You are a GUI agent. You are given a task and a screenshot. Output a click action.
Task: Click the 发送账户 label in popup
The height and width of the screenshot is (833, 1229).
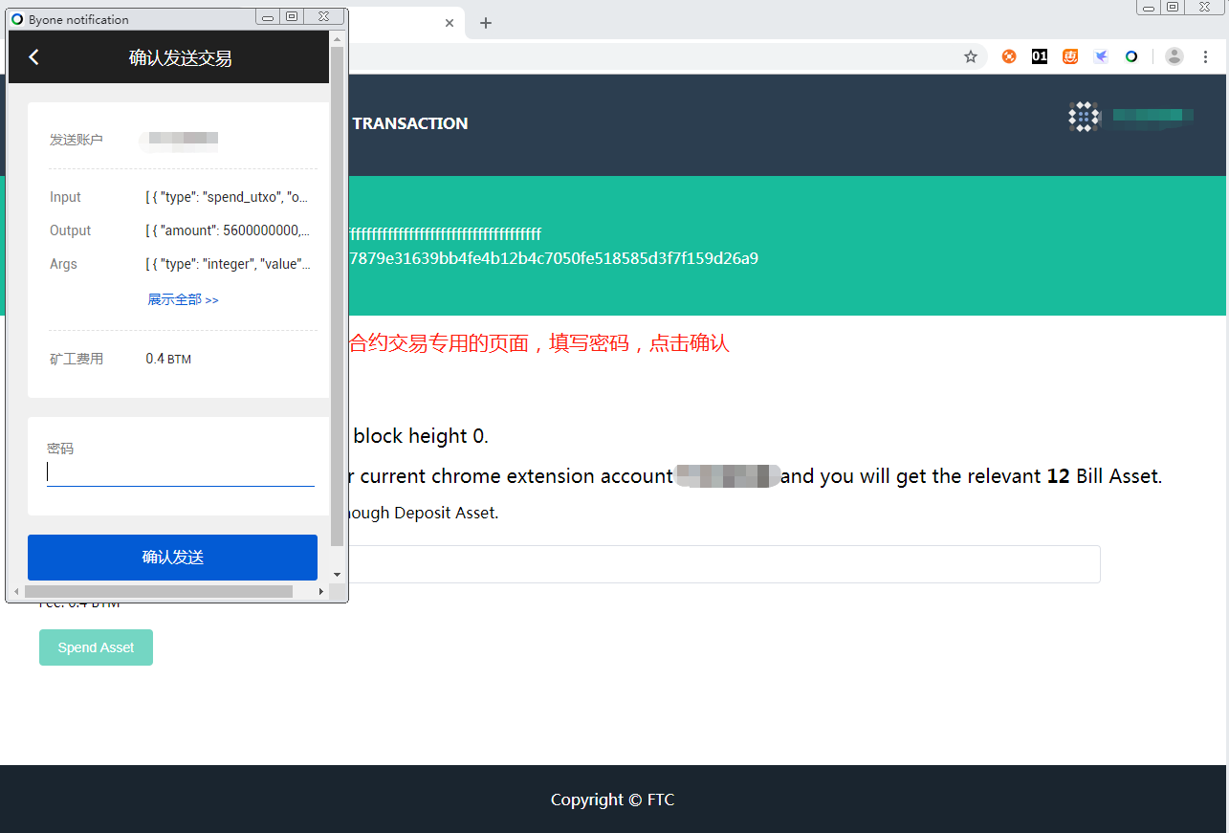(77, 140)
